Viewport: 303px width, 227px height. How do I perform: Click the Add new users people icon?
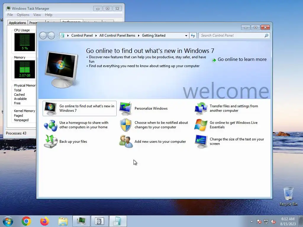[x=125, y=142]
